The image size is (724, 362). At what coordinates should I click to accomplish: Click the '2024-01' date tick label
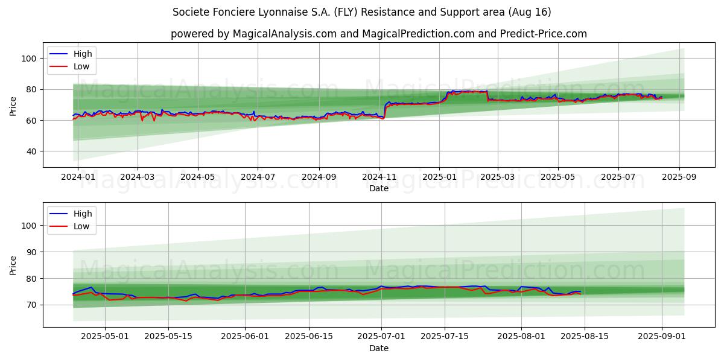click(x=78, y=177)
